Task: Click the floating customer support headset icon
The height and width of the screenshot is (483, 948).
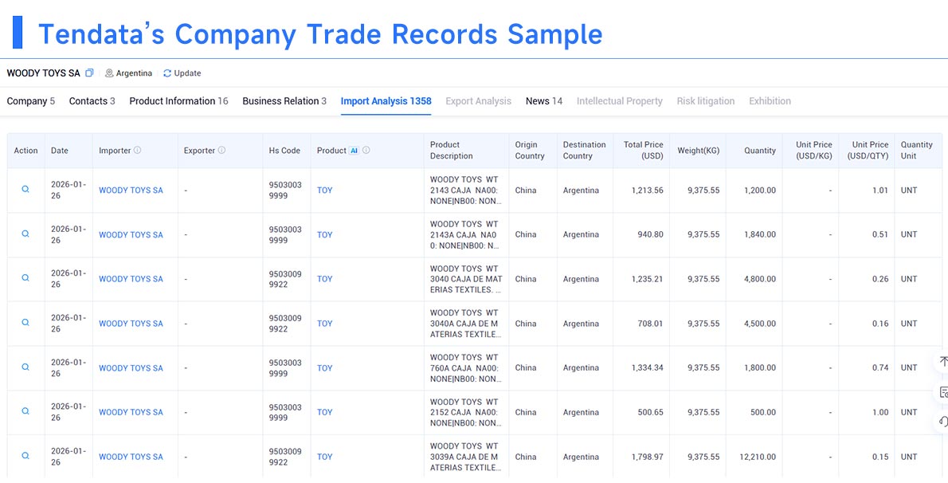Action: pyautogui.click(x=943, y=422)
